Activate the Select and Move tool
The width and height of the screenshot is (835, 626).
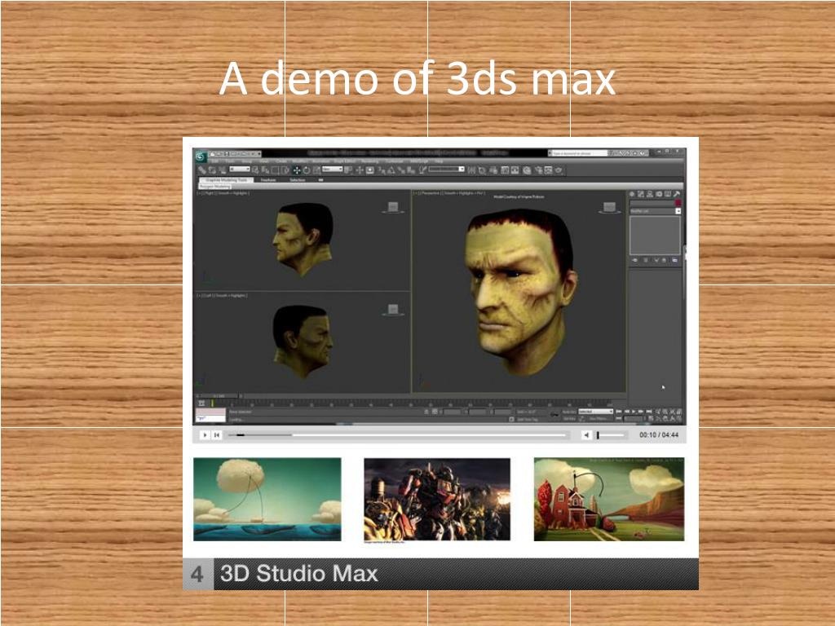(297, 170)
